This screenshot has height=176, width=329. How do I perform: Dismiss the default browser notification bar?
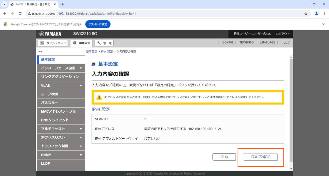pos(323,24)
